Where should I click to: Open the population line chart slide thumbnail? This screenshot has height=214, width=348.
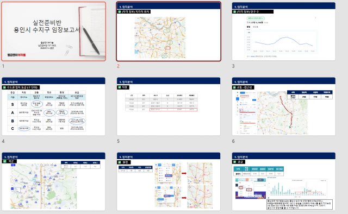pyautogui.click(x=284, y=32)
